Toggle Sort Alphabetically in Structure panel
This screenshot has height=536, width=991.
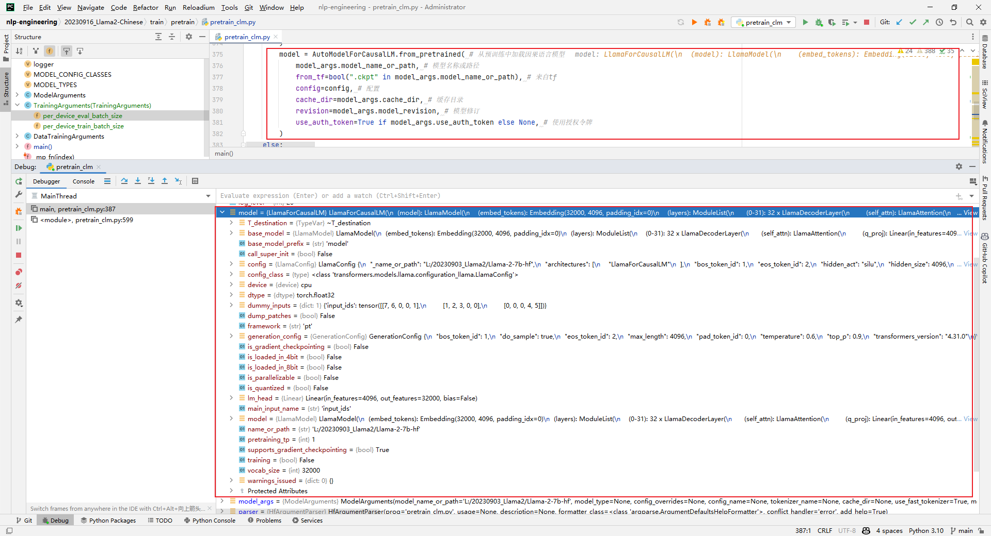19,51
